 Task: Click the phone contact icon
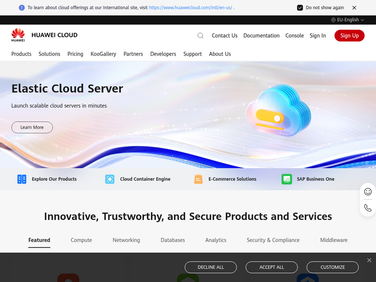click(368, 208)
